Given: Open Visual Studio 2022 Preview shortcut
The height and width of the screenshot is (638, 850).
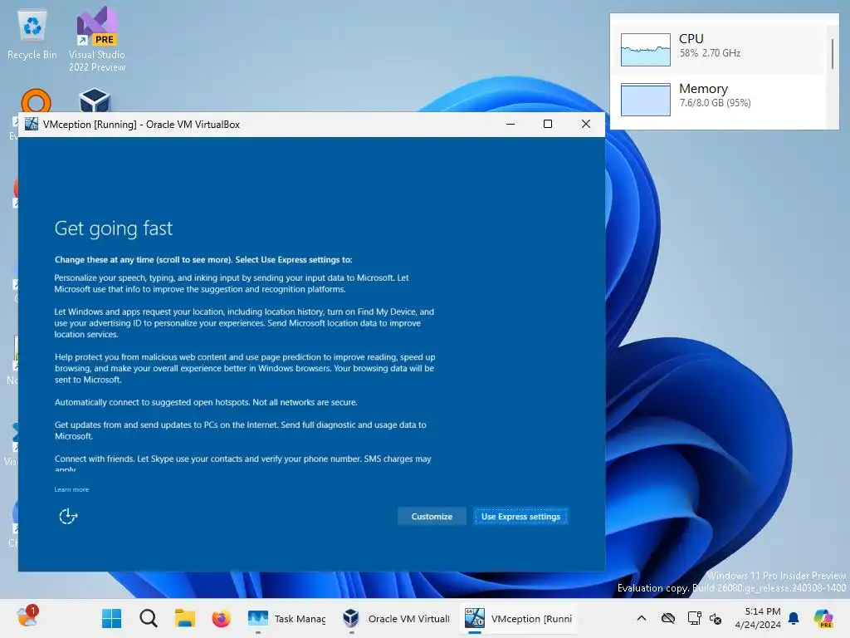Looking at the screenshot, I should pos(97,40).
